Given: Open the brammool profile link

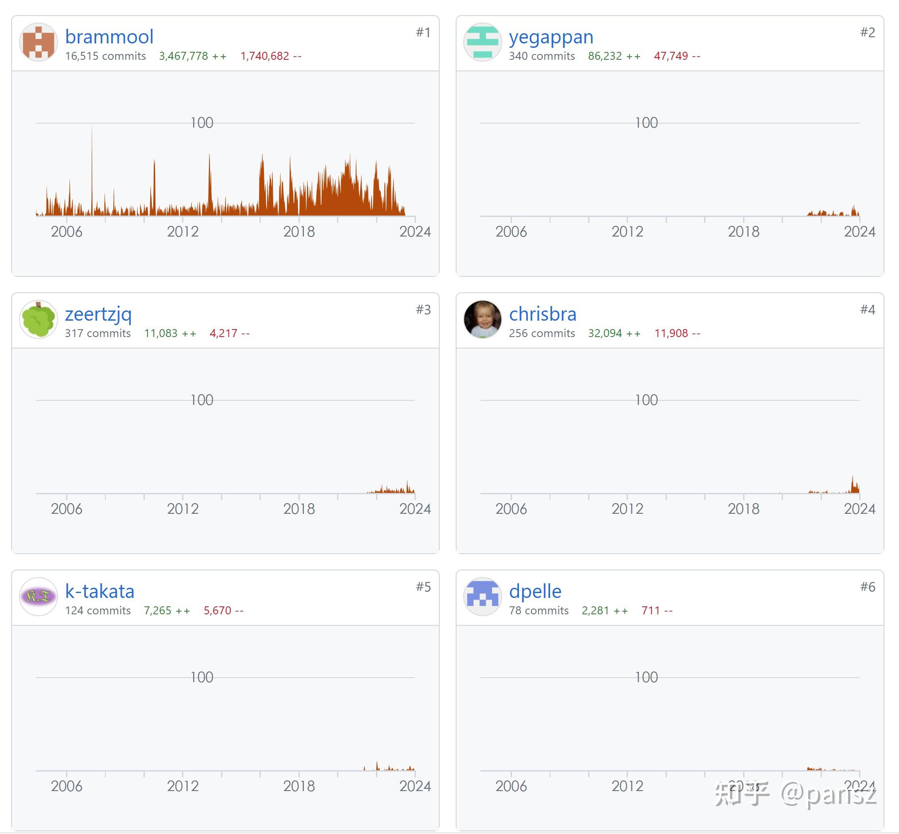Looking at the screenshot, I should pos(109,37).
